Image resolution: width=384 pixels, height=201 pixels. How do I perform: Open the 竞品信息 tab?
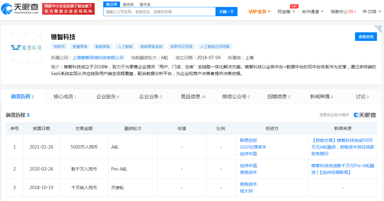coord(193,97)
